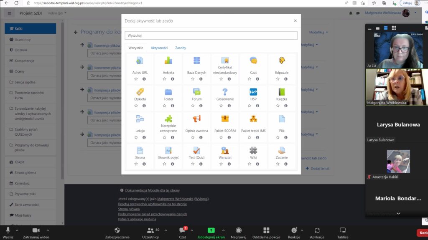Image resolution: width=428 pixels, height=240 pixels.
Task: Click the Wyszukaj search field
Action: [x=211, y=35]
